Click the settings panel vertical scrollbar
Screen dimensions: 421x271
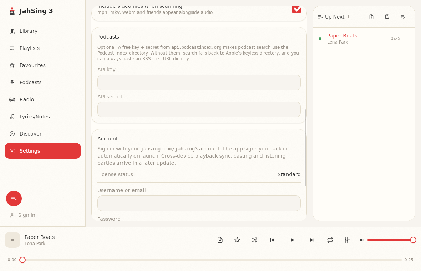pos(305,148)
